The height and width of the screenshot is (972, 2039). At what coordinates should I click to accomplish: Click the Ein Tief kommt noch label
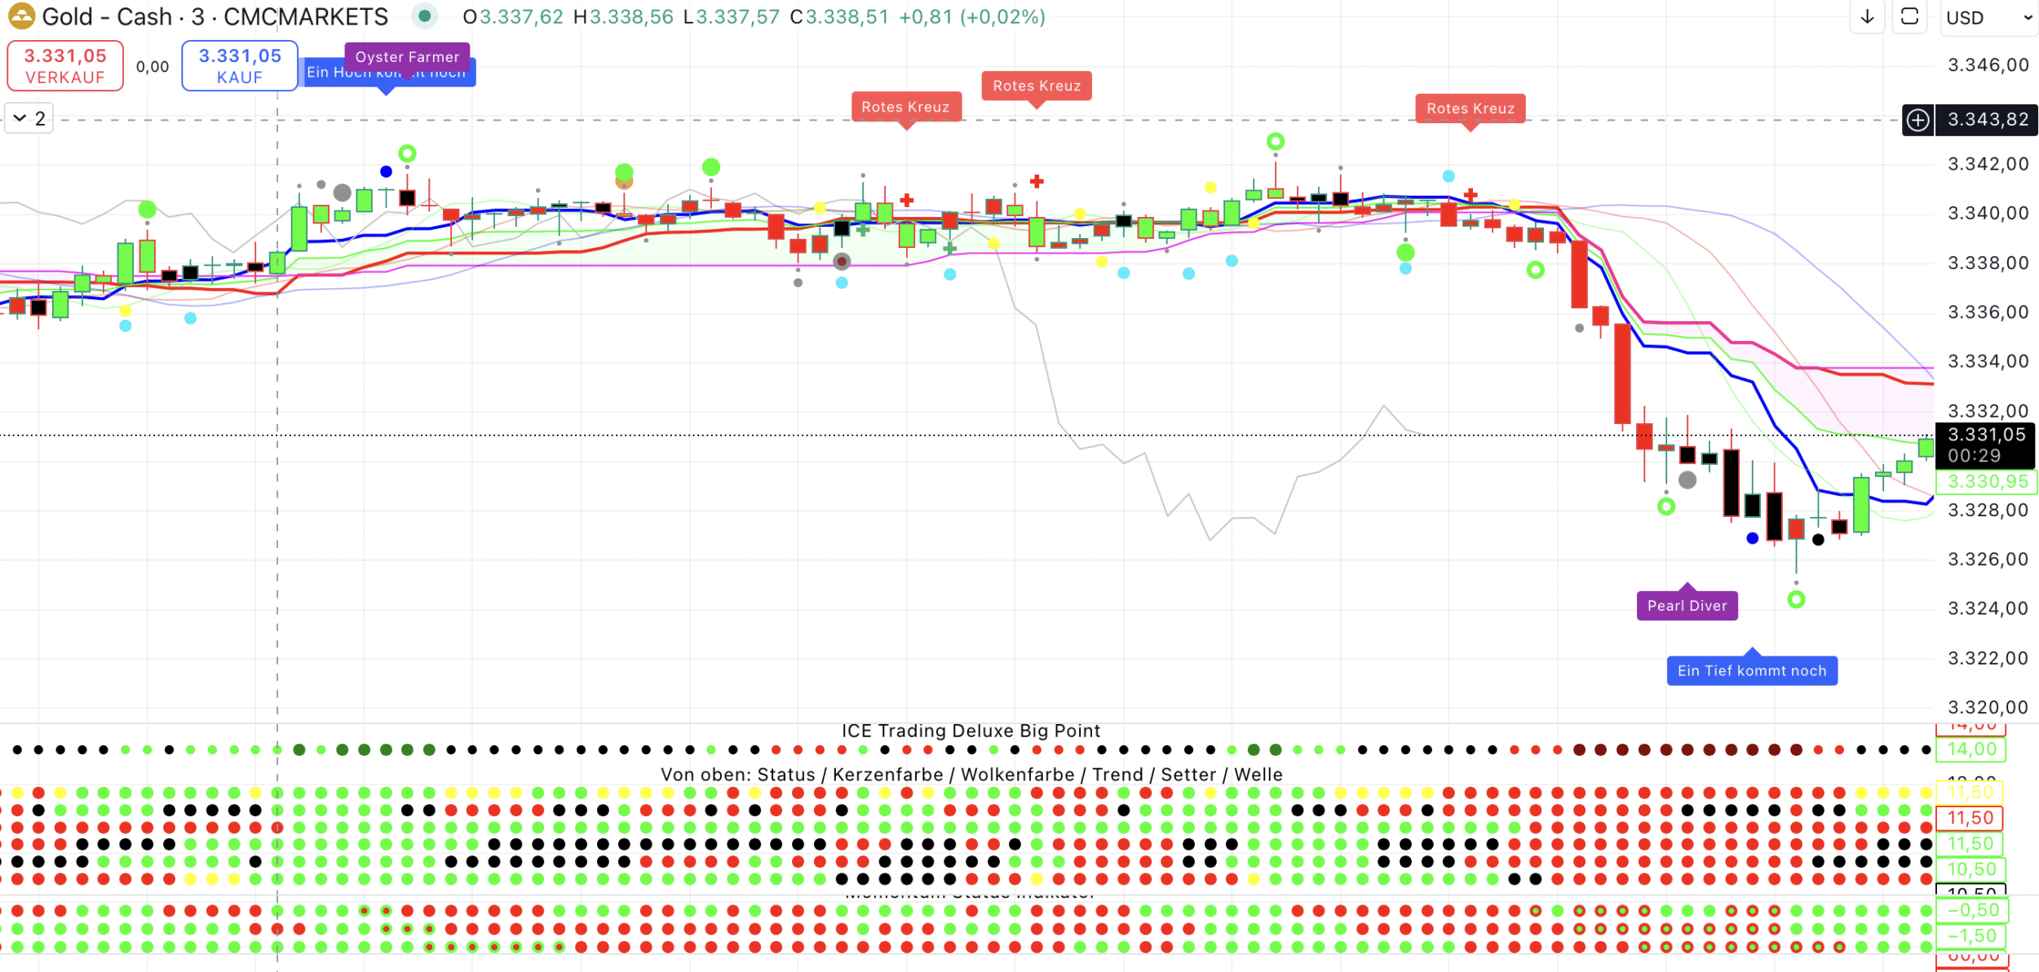(1751, 671)
